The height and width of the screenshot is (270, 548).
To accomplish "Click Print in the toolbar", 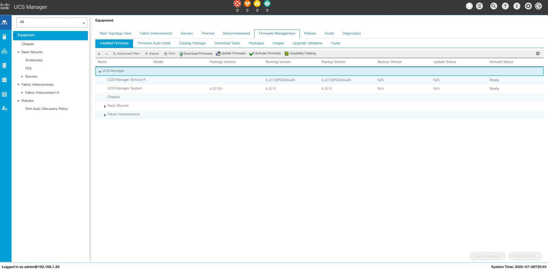I will point(170,54).
